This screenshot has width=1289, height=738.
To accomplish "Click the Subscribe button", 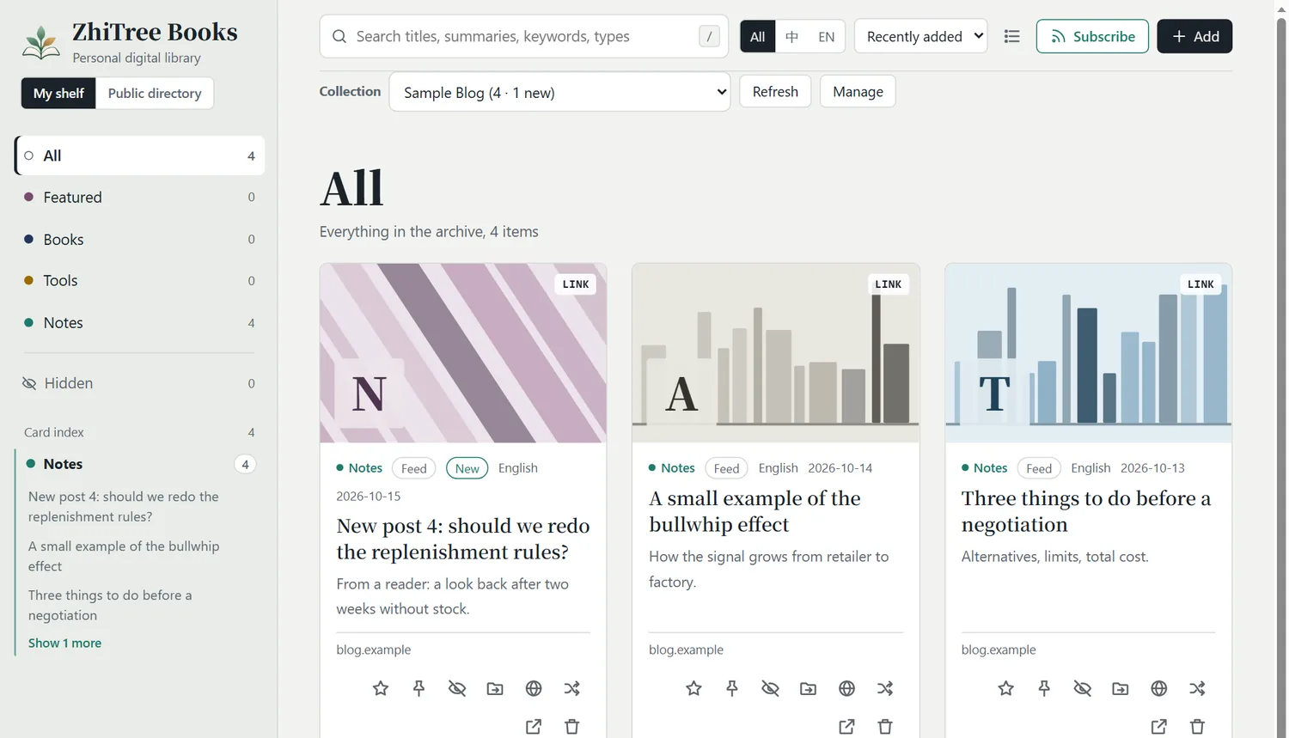I will pos(1092,36).
